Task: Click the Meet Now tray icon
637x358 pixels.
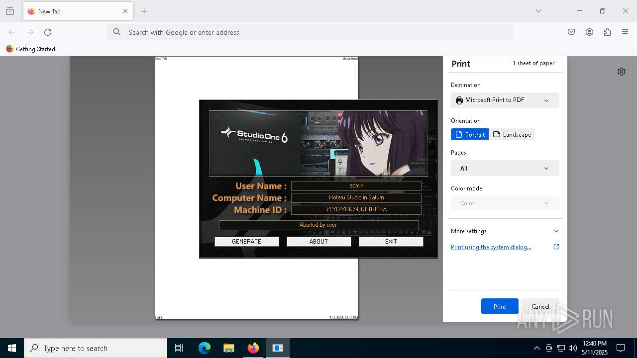Action: point(549,348)
